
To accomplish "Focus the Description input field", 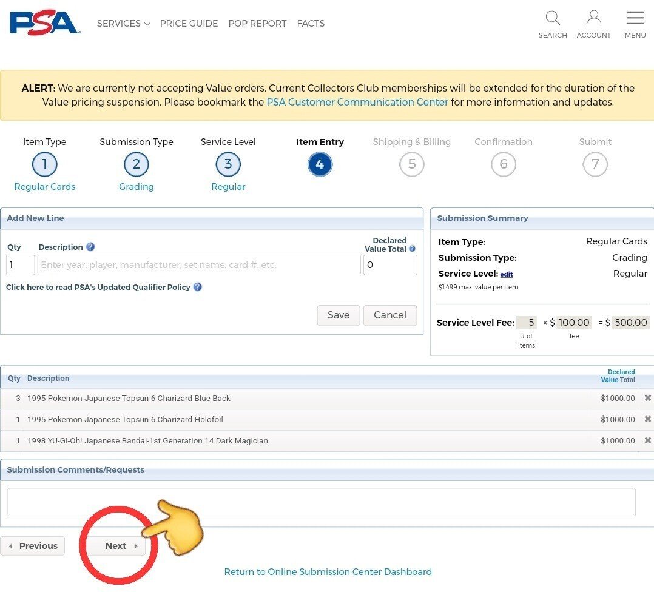I will (199, 264).
